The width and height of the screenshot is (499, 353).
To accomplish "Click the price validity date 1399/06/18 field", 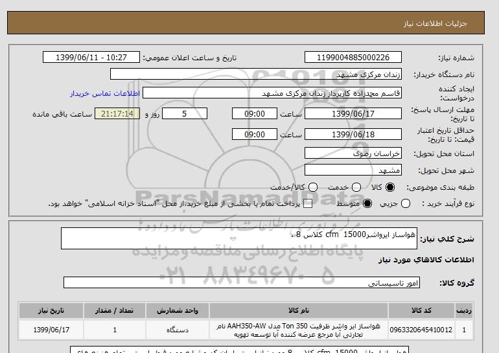I will point(353,134).
